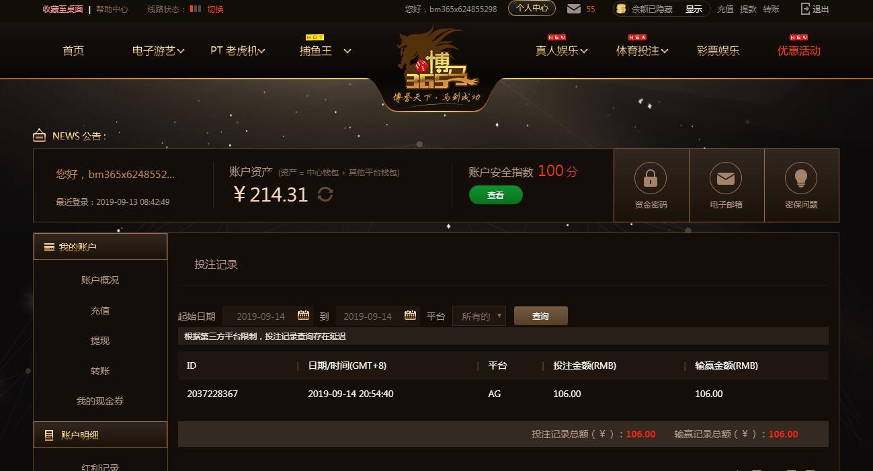Open calendar icon for the end date
Viewport: 873px width, 471px height.
tap(410, 315)
